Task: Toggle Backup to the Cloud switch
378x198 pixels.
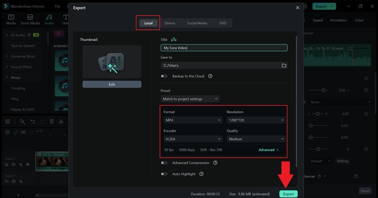Action: tap(164, 76)
